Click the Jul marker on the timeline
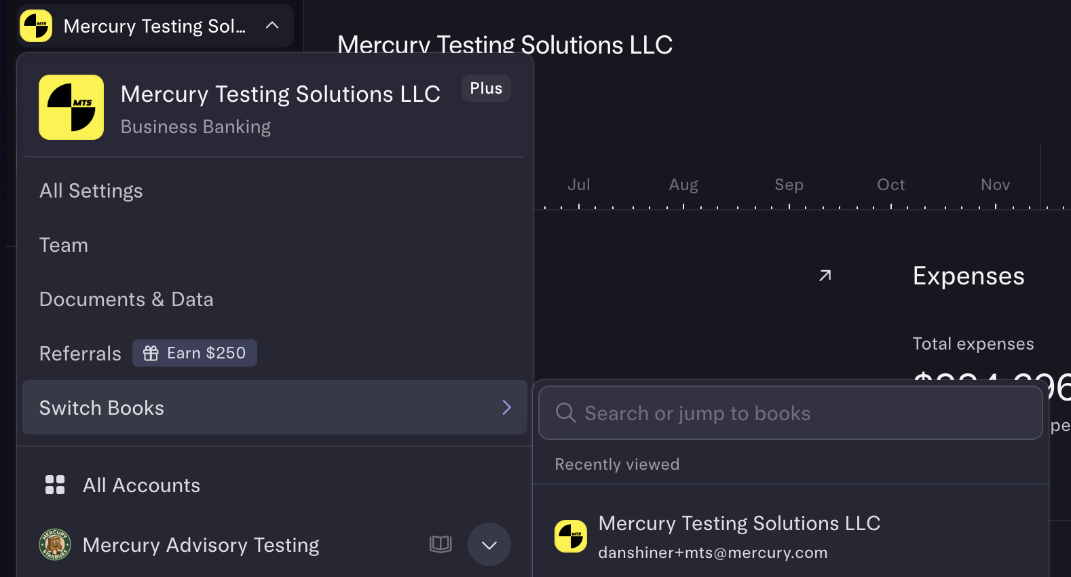This screenshot has width=1071, height=577. click(579, 185)
